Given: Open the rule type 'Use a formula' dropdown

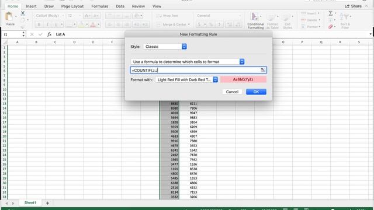Looking at the screenshot, I should (x=188, y=62).
